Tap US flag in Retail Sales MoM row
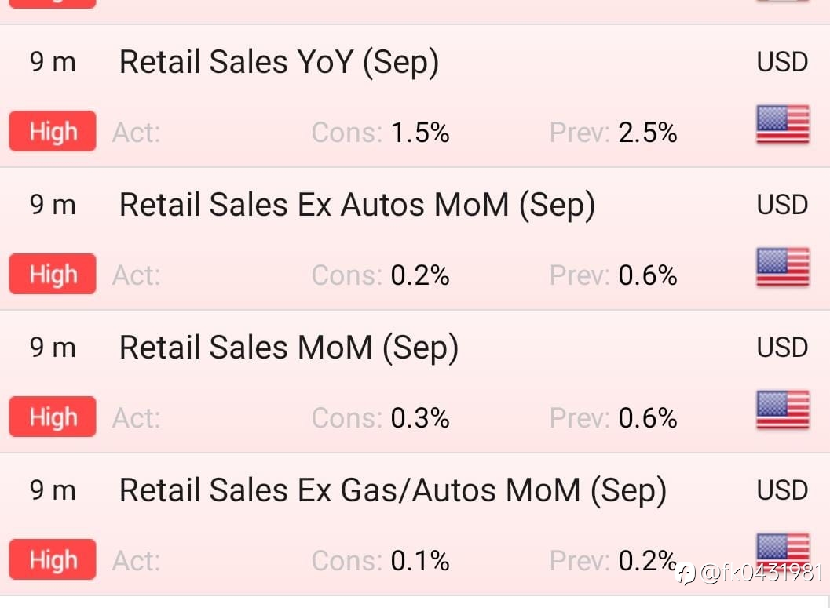This screenshot has height=608, width=830. click(x=783, y=410)
